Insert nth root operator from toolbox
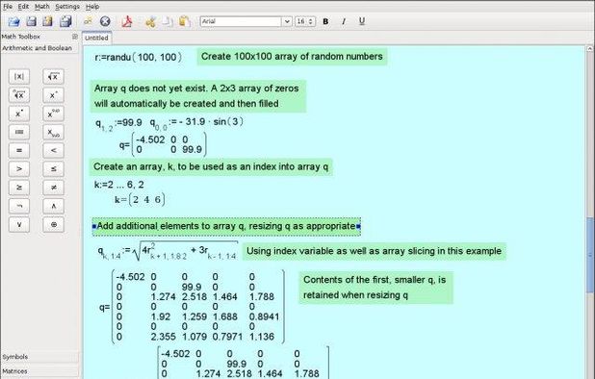595x379 pixels. (19, 95)
